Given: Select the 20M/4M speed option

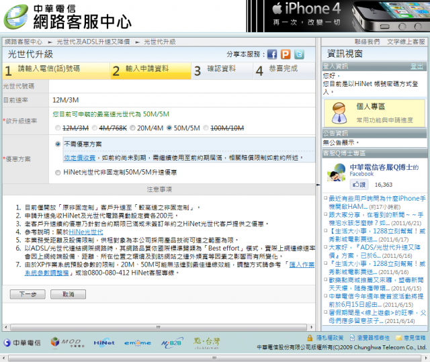Looking at the screenshot, I should point(132,128).
